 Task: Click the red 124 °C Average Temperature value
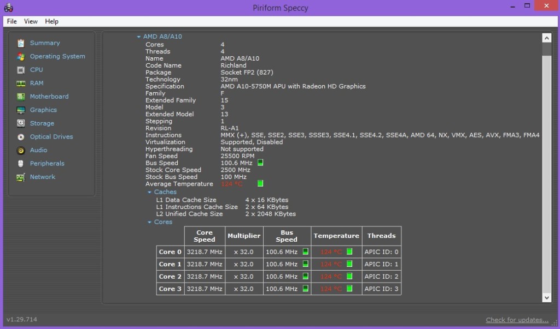point(232,184)
